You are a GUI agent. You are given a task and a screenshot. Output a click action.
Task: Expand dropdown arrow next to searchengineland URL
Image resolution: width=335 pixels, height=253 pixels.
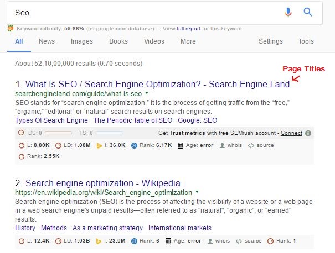[x=147, y=93]
